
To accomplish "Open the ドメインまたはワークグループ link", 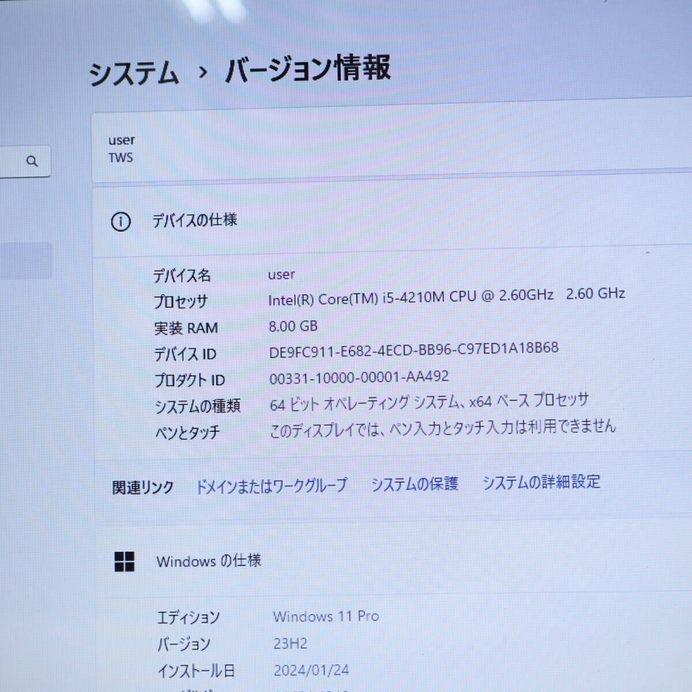I will pyautogui.click(x=272, y=486).
